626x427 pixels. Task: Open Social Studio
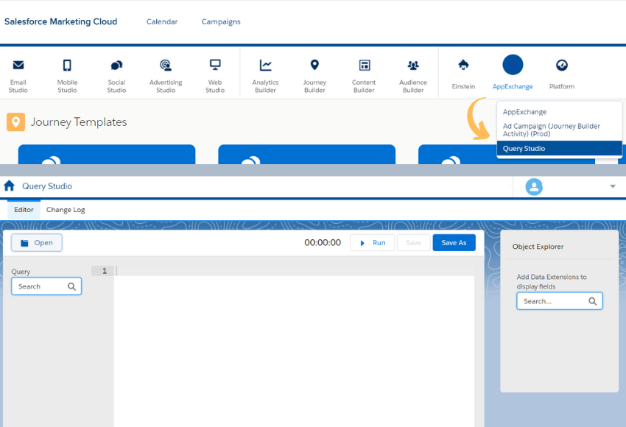(116, 75)
